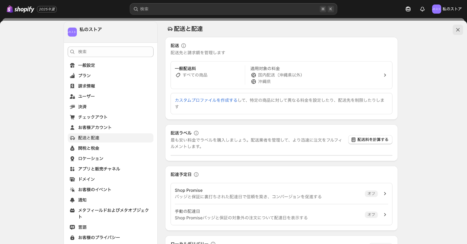Click the ユーザー people icon
Image resolution: width=467 pixels, height=244 pixels.
(72, 96)
